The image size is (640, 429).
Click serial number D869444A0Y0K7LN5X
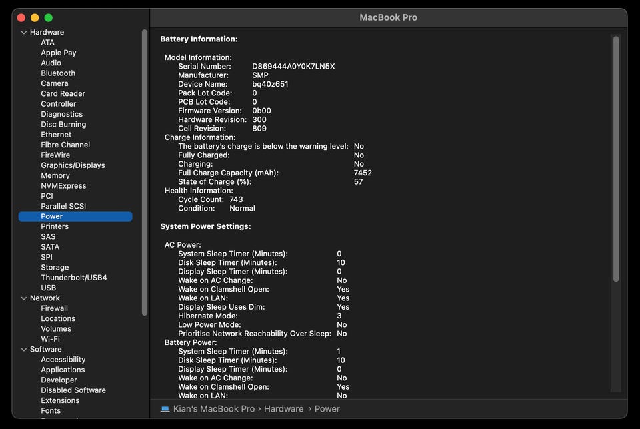click(x=293, y=67)
